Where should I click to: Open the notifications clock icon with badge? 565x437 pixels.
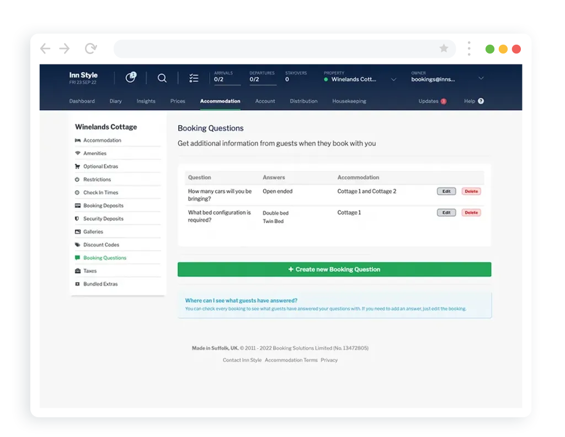[x=131, y=78]
